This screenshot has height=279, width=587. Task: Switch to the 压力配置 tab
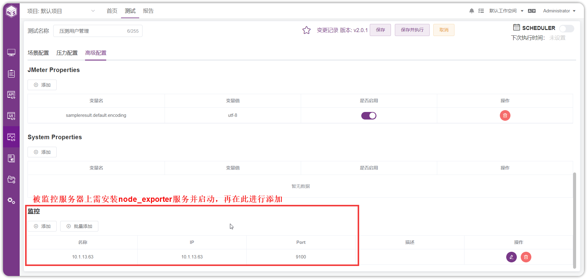point(67,53)
